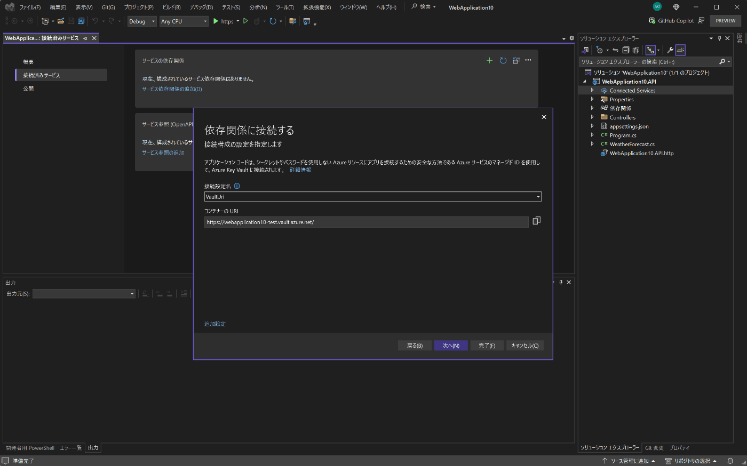This screenshot has height=466, width=747.
Task: Toggle auto-hide pin on Solution Explorer panel
Action: click(x=719, y=38)
